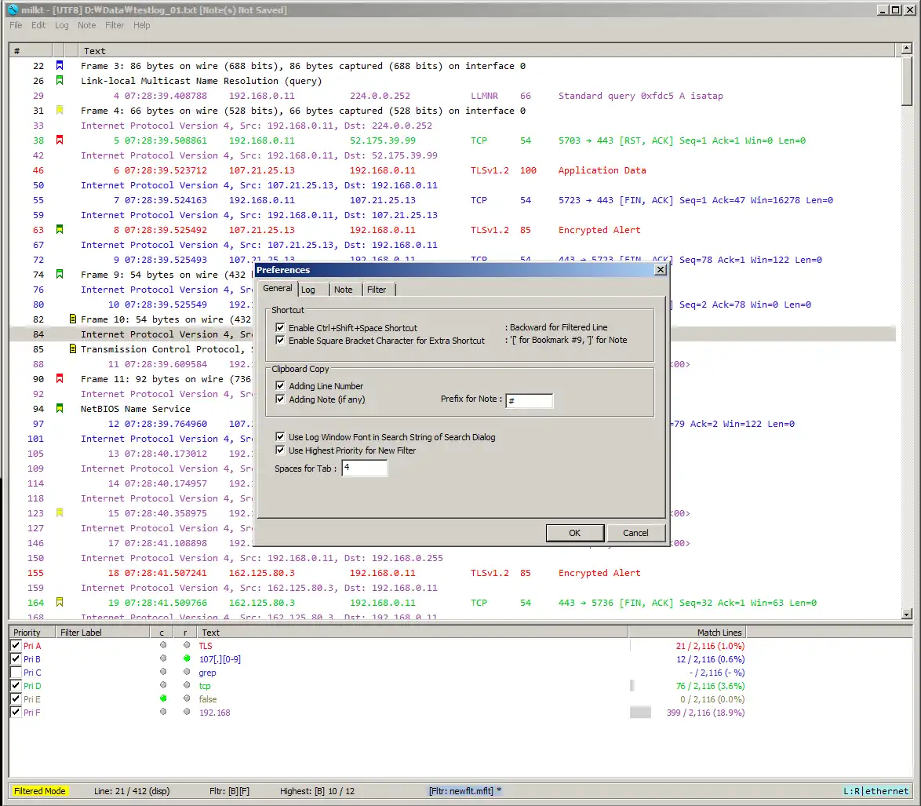Select the General tab in Preferences
This screenshot has height=806, width=921.
(277, 289)
